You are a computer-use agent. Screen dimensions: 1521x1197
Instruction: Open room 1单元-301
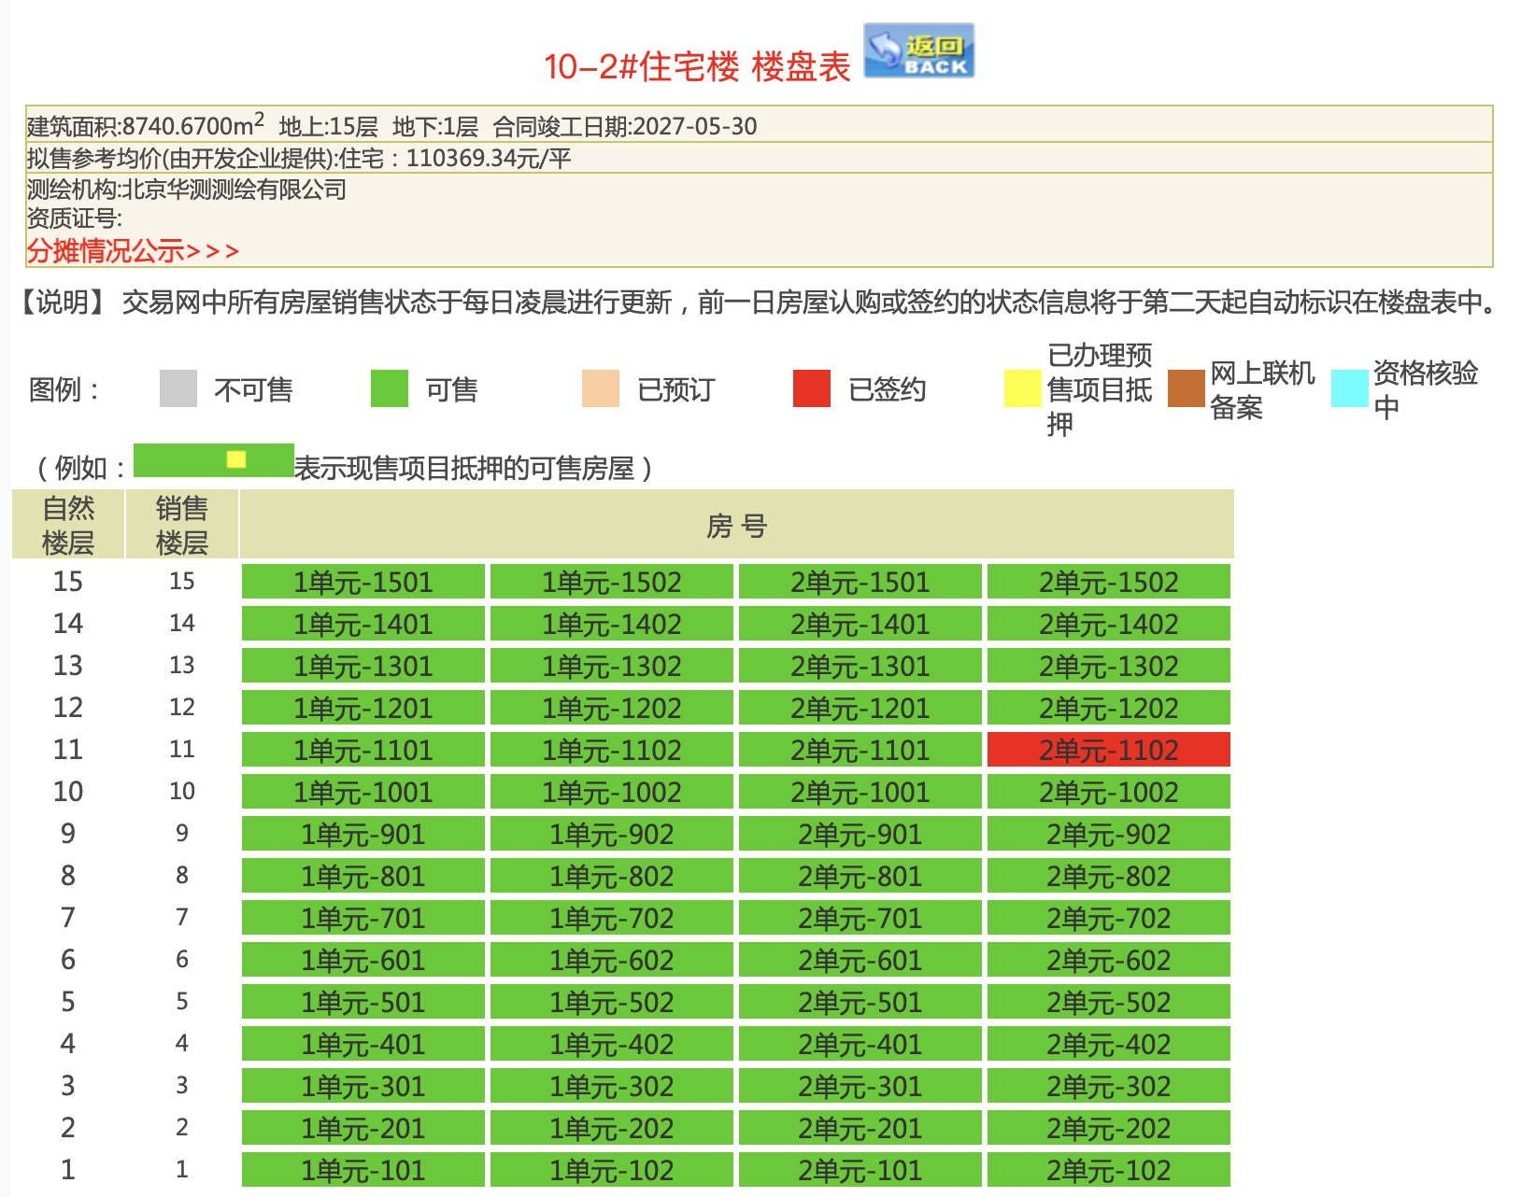coord(363,1086)
